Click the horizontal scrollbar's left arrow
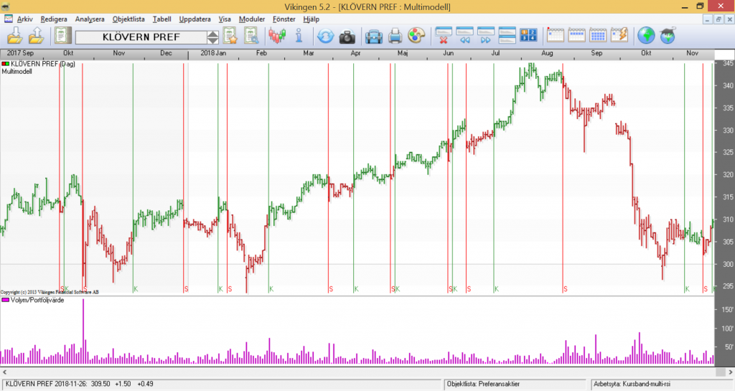 tap(4, 372)
